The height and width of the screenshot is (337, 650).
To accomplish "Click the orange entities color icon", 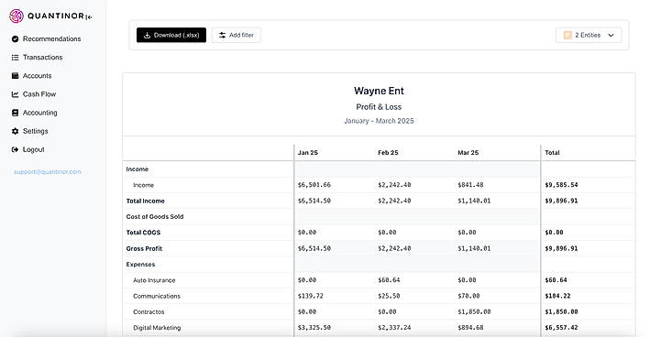I will tap(567, 35).
